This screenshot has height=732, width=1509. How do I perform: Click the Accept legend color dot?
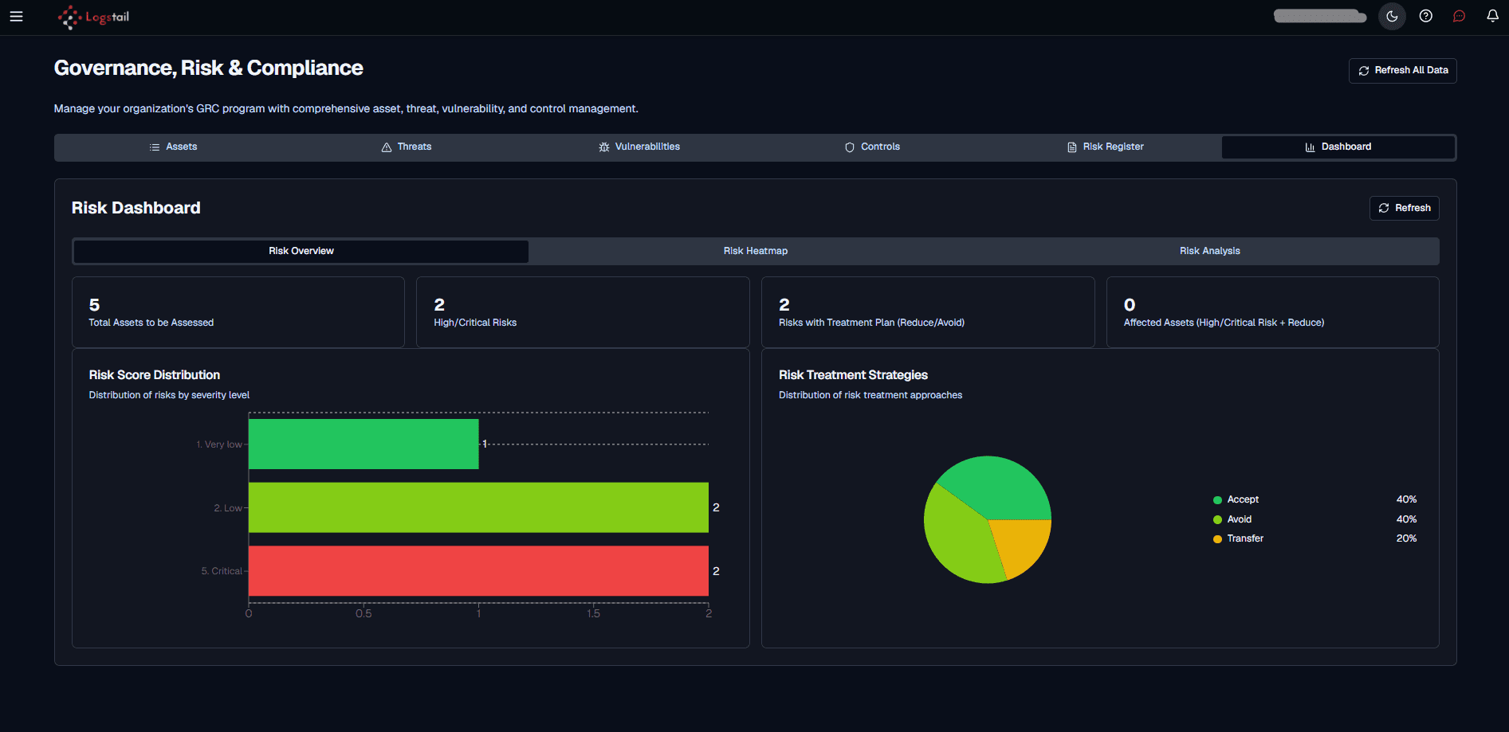point(1217,500)
